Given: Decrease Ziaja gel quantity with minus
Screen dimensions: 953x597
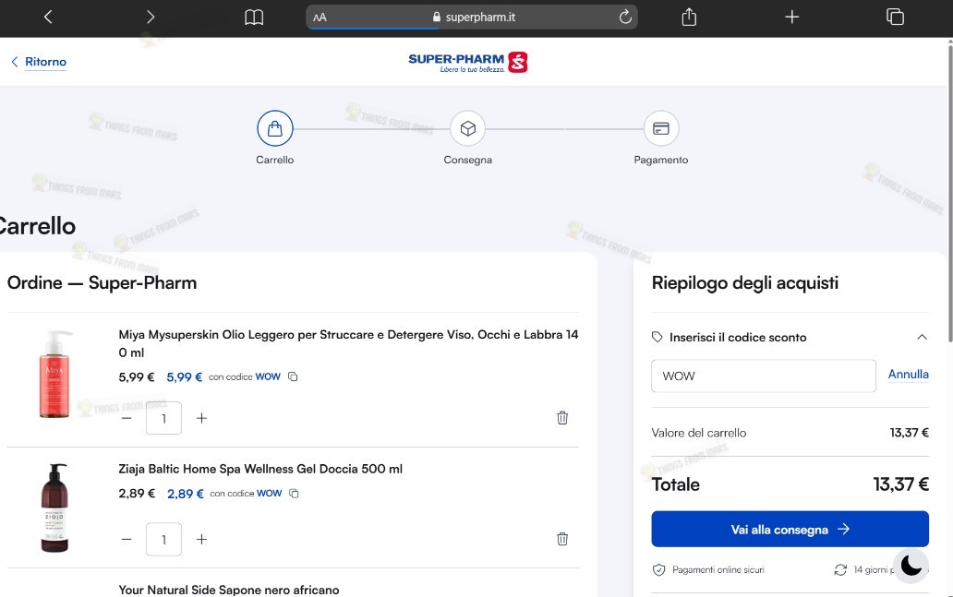Looking at the screenshot, I should 127,539.
